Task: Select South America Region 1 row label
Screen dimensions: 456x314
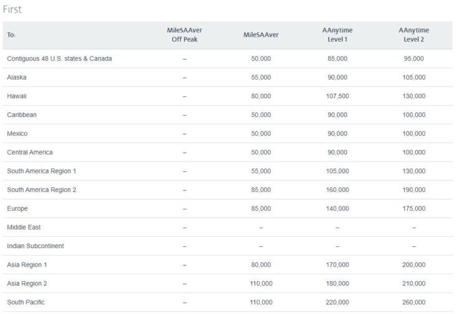Action: (x=42, y=171)
